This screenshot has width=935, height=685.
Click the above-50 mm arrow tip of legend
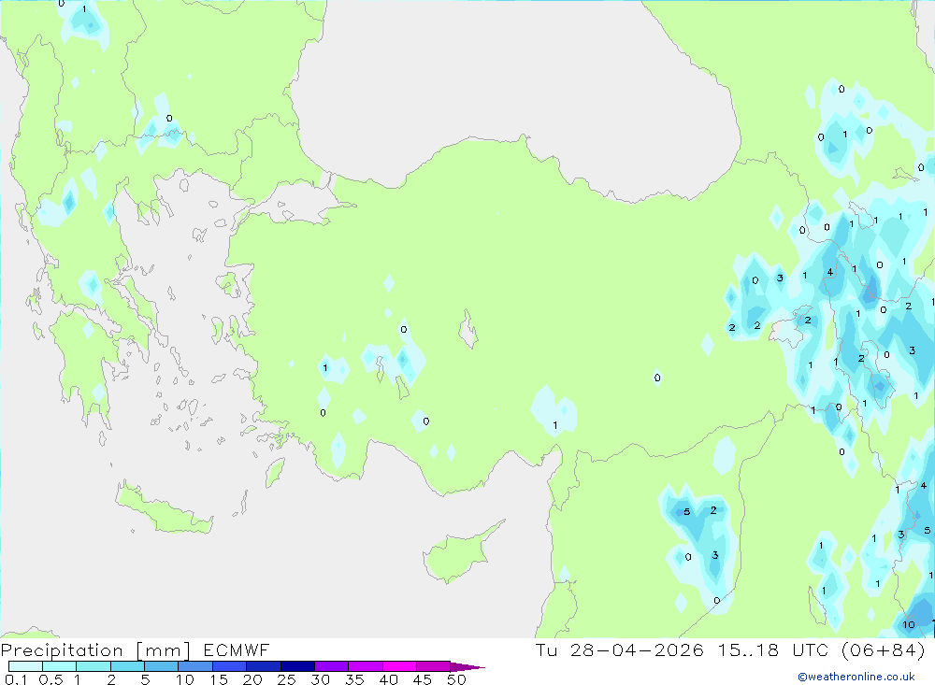pyautogui.click(x=467, y=667)
